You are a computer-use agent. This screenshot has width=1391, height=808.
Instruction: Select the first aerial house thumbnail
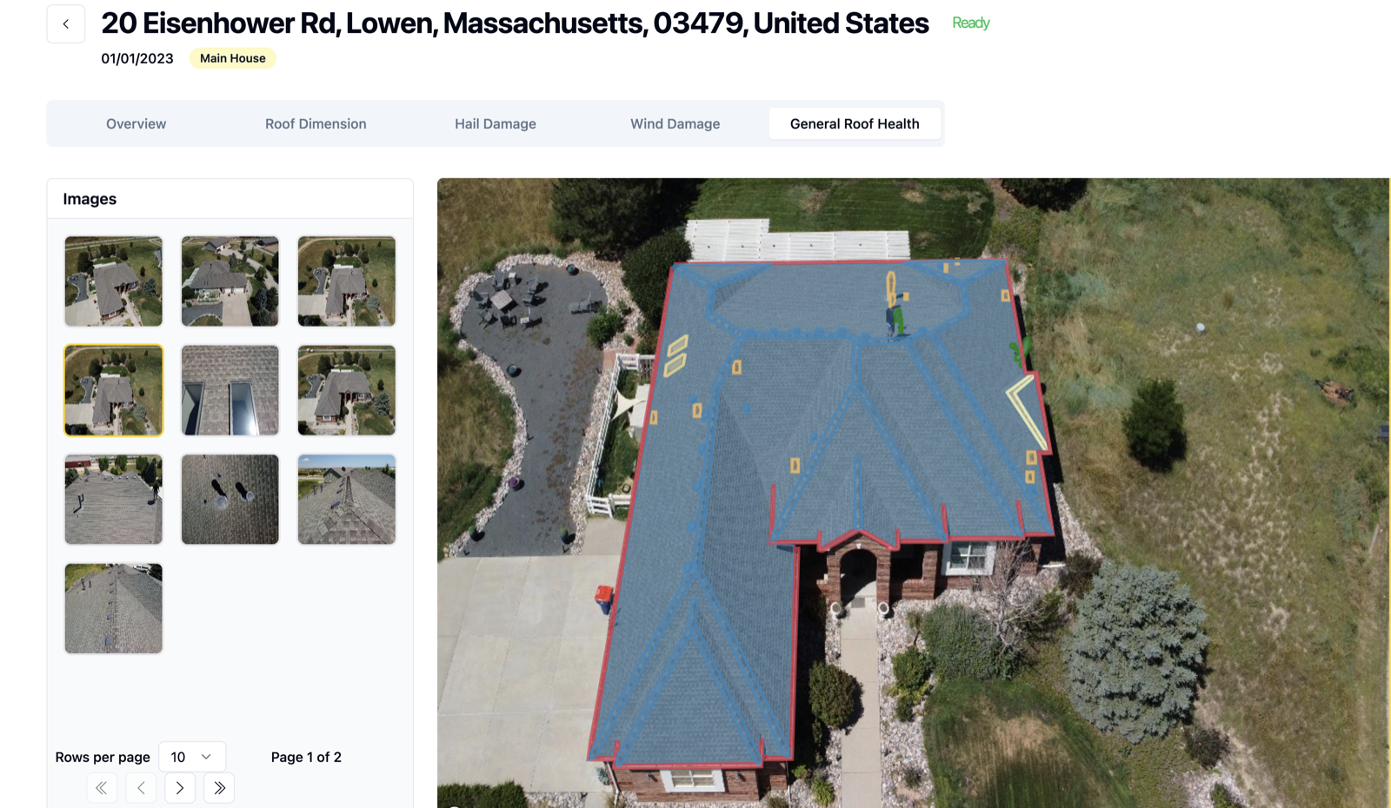click(114, 281)
